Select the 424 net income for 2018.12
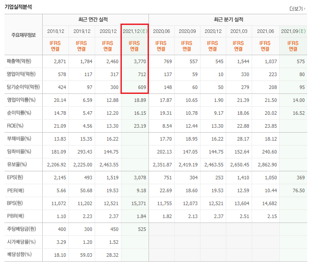 (x=62, y=87)
